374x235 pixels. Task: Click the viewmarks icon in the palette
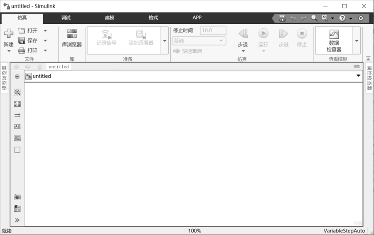(x=17, y=208)
